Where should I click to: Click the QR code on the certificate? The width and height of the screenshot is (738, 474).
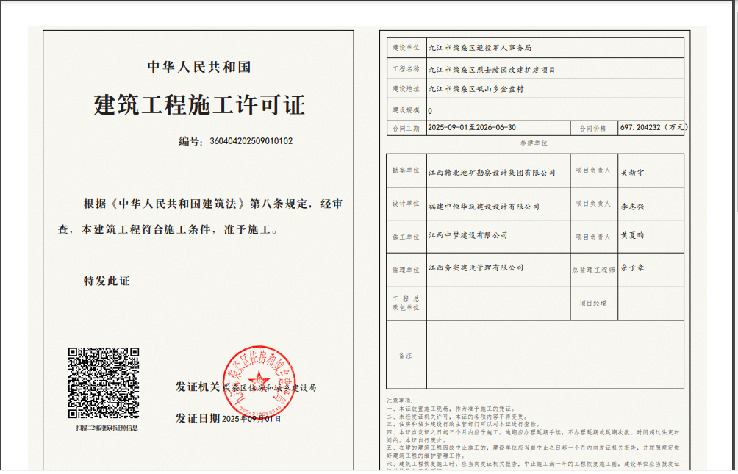[104, 383]
